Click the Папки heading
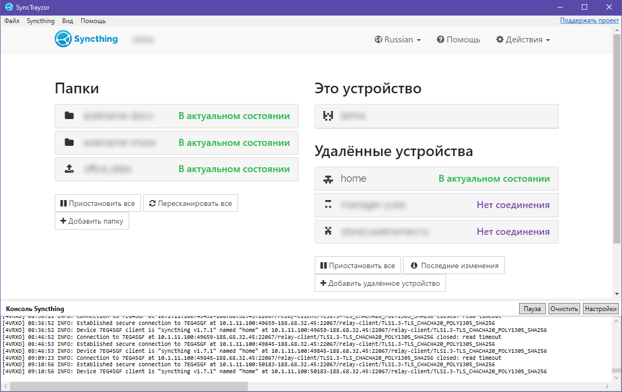622x392 pixels. 77,88
